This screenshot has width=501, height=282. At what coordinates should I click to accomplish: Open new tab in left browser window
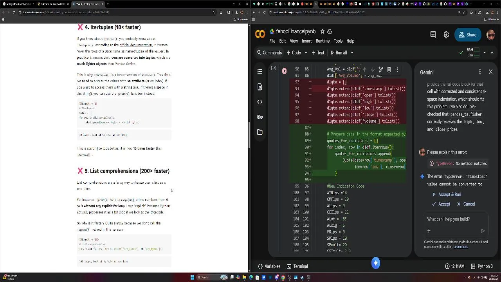[108, 4]
